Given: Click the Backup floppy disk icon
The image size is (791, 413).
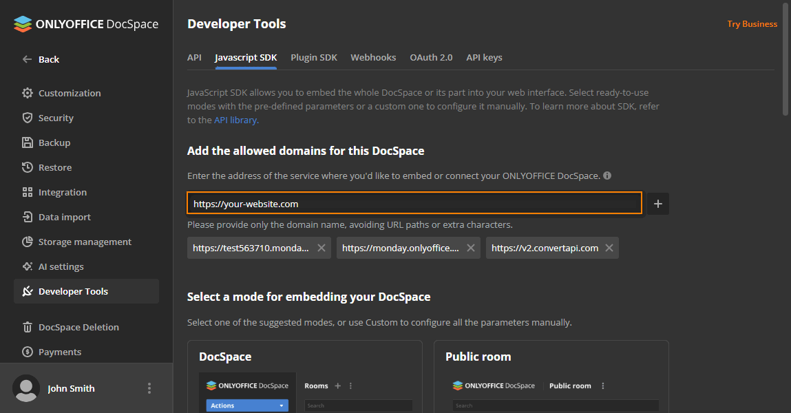Looking at the screenshot, I should click(28, 142).
